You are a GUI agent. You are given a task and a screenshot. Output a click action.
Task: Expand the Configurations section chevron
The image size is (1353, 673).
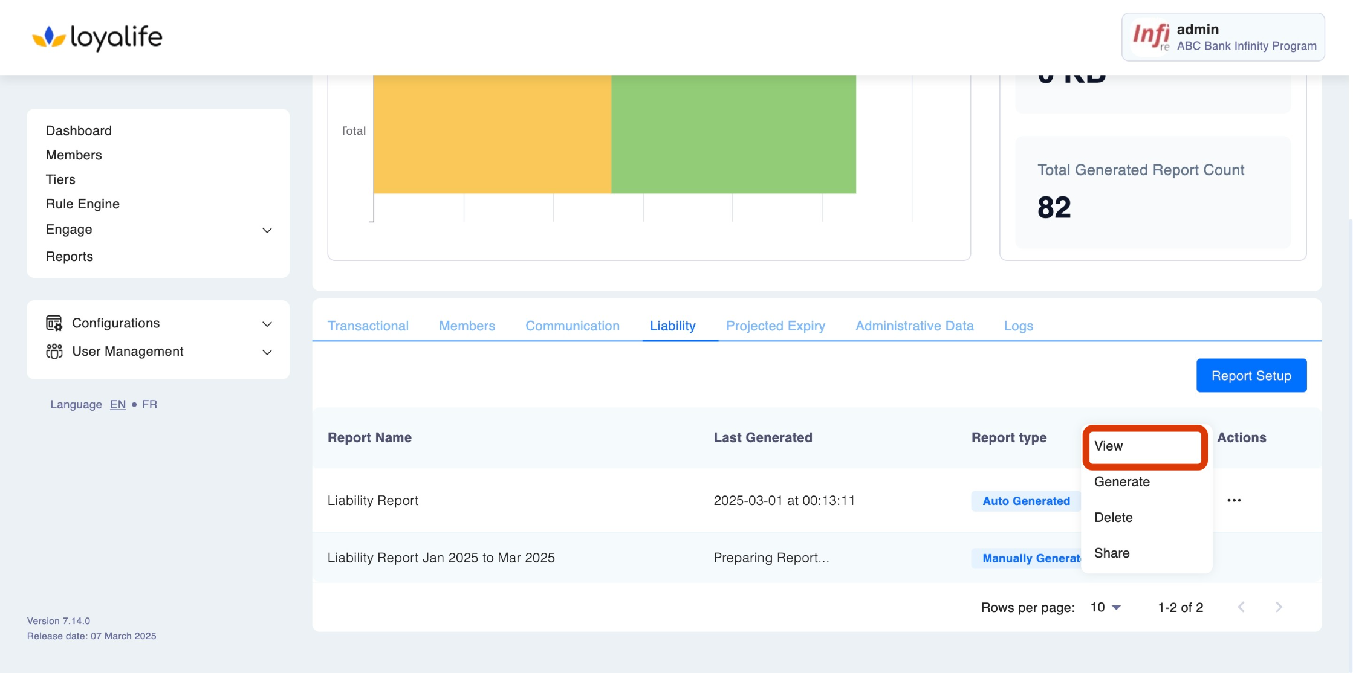tap(267, 324)
